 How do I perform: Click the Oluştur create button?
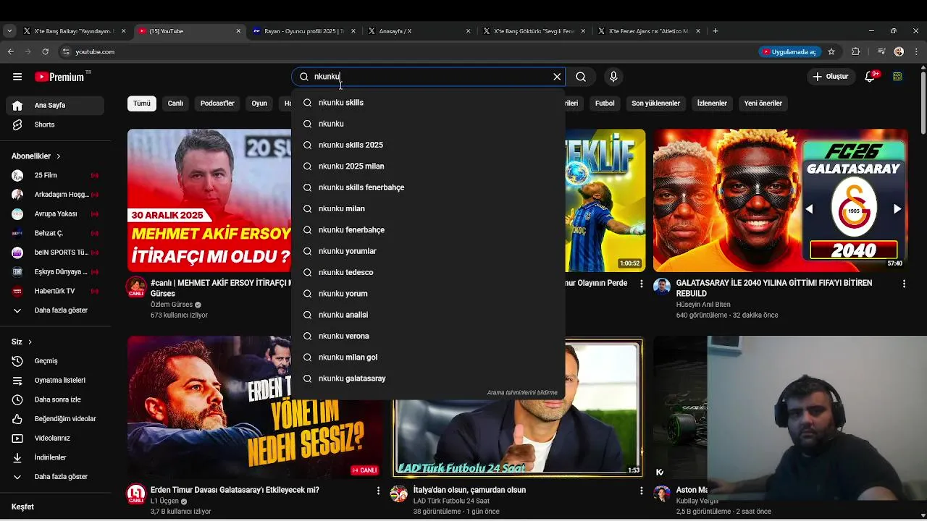click(x=831, y=77)
